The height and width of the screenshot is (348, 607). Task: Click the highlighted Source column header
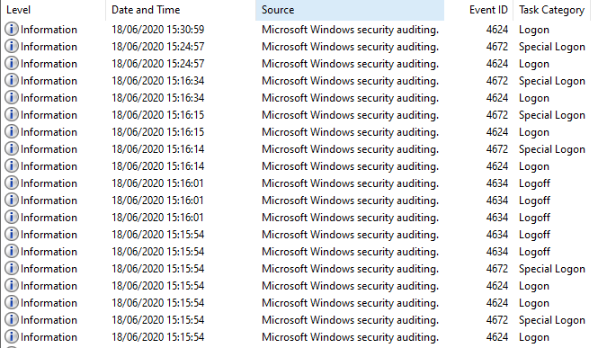[350, 10]
